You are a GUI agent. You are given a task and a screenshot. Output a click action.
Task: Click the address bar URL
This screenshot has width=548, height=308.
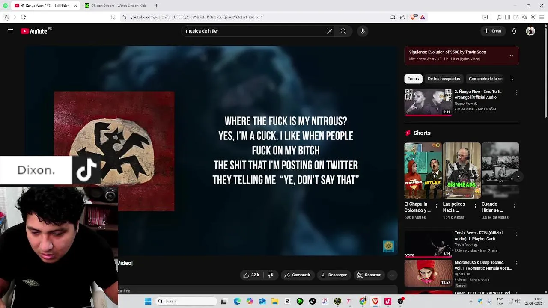pyautogui.click(x=197, y=17)
